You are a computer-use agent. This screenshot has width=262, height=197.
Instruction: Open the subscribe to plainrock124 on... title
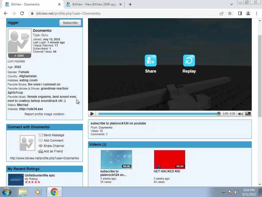[x=113, y=173]
